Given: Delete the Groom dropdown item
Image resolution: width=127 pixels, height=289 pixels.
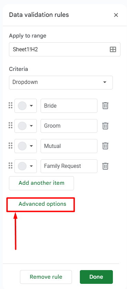Looking at the screenshot, I should coord(105,126).
